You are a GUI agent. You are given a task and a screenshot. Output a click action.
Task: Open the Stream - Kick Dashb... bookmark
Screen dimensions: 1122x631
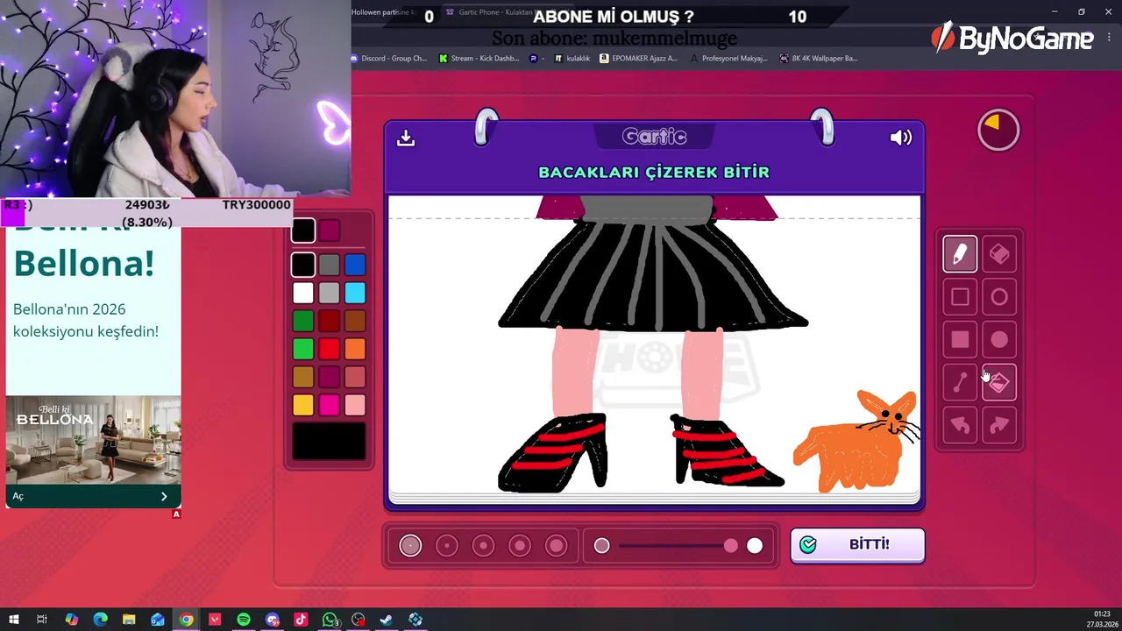479,59
